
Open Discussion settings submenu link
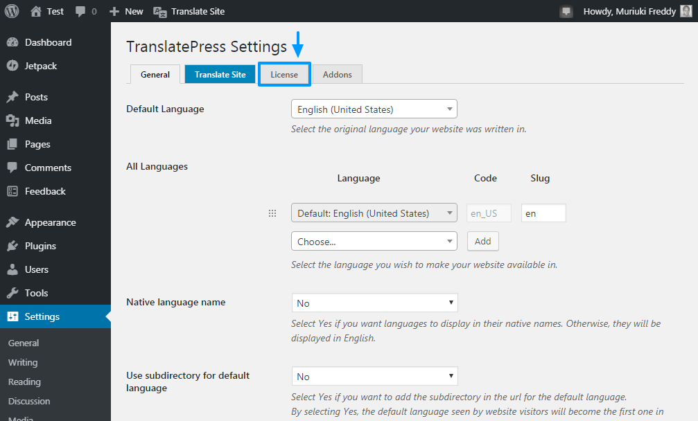point(29,401)
